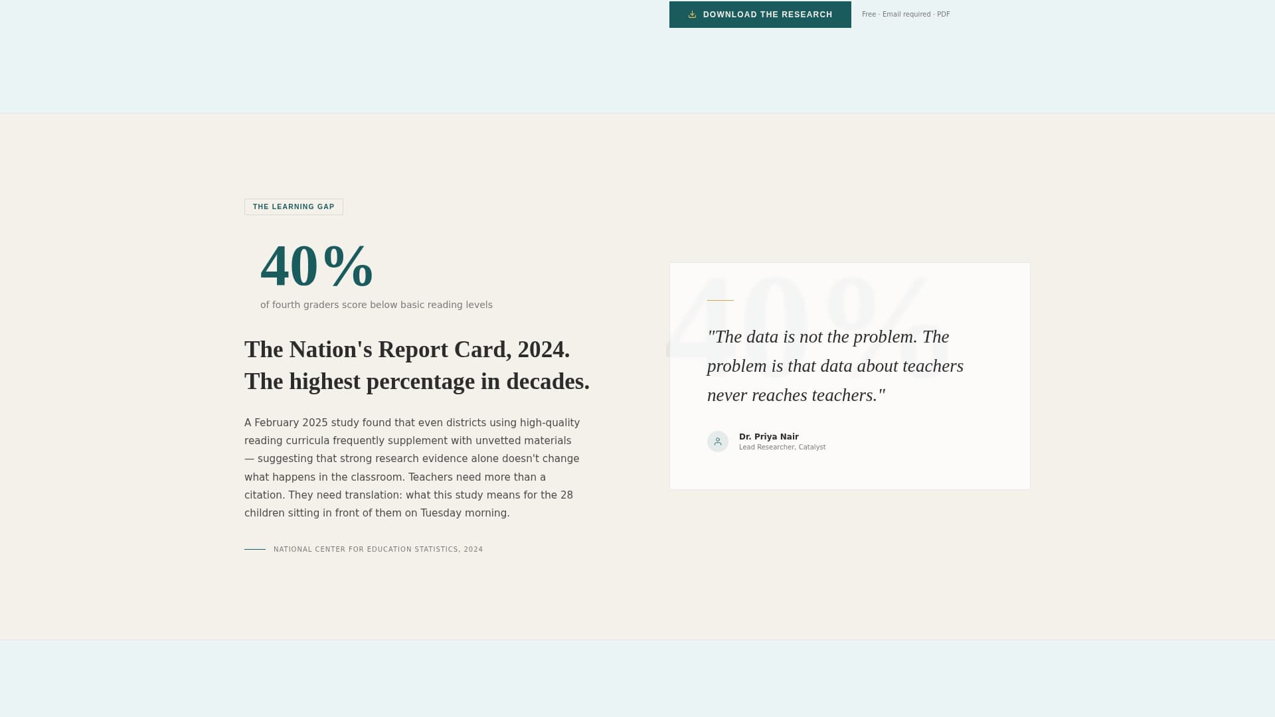
Task: Open THE LEARNING GAP section label
Action: point(294,206)
